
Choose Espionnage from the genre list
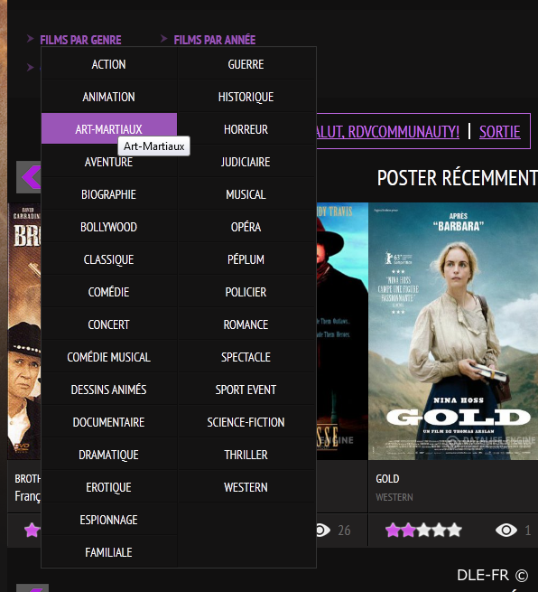(x=108, y=520)
